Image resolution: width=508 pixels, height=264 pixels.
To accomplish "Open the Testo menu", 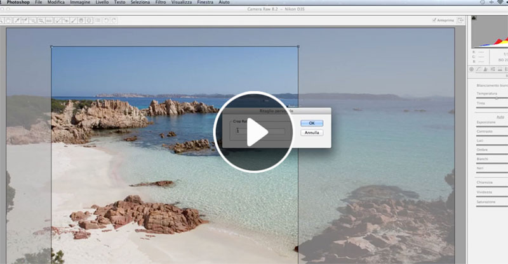I will 119,3.
